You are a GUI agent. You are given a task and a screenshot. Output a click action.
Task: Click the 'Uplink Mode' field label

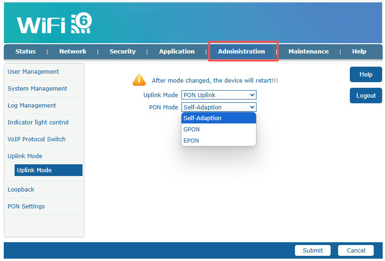click(x=160, y=95)
